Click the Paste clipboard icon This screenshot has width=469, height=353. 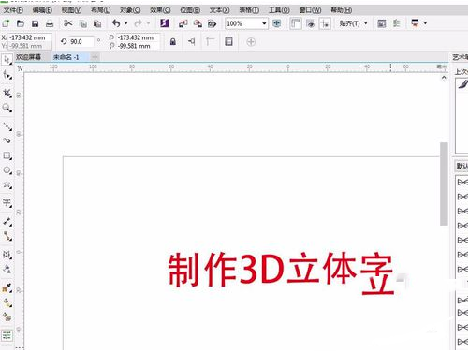(x=97, y=23)
